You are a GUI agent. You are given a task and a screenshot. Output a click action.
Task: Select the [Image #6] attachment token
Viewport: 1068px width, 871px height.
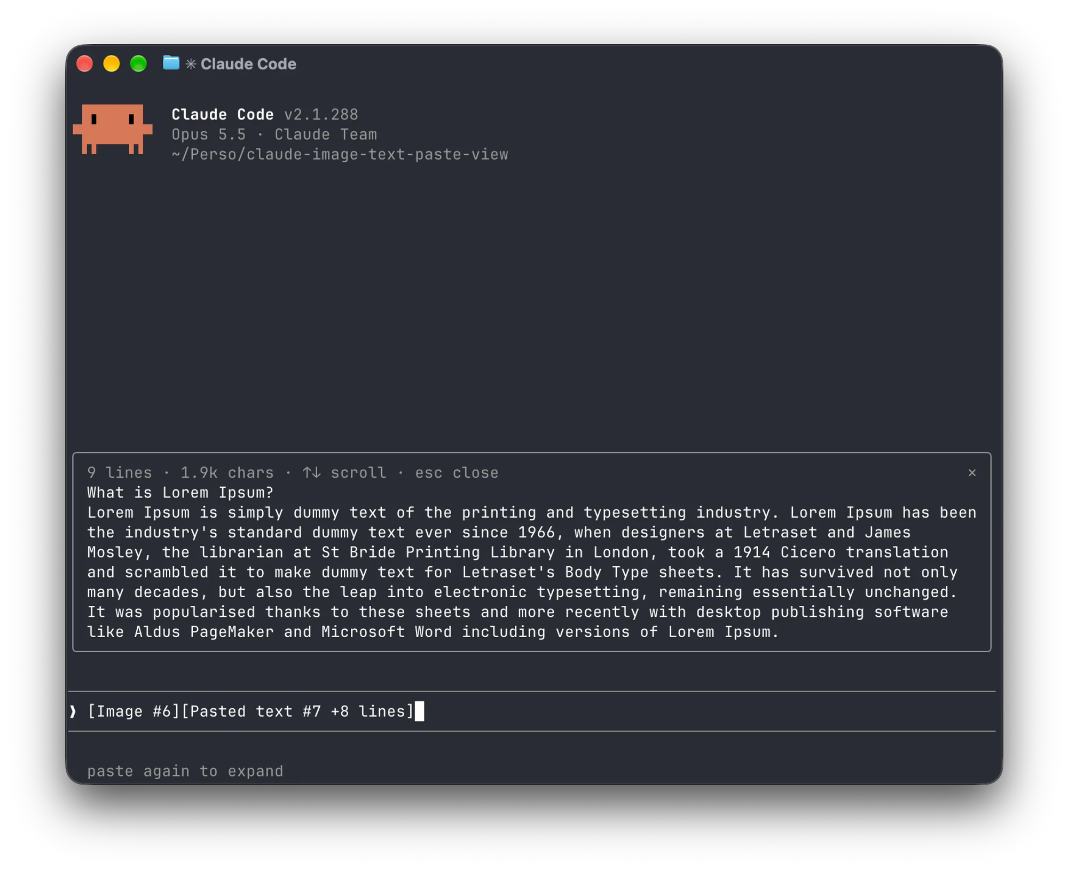(133, 711)
